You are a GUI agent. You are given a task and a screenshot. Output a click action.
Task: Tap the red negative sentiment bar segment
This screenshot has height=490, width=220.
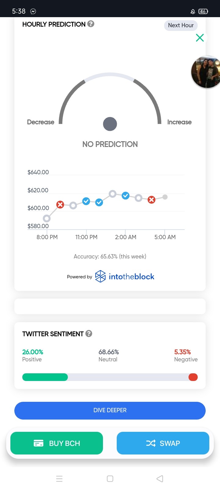(193, 377)
